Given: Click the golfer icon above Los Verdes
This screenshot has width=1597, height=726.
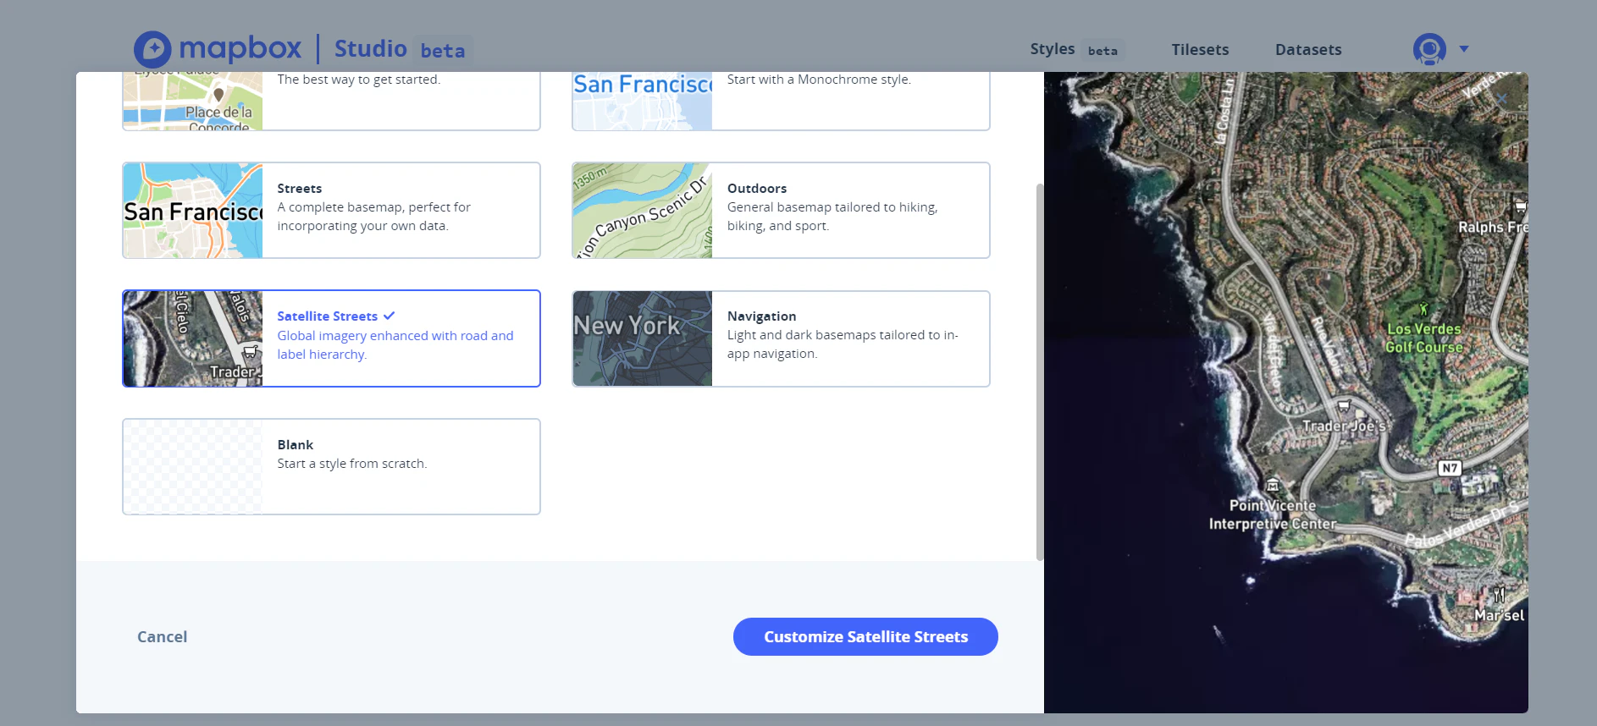Looking at the screenshot, I should (1423, 310).
